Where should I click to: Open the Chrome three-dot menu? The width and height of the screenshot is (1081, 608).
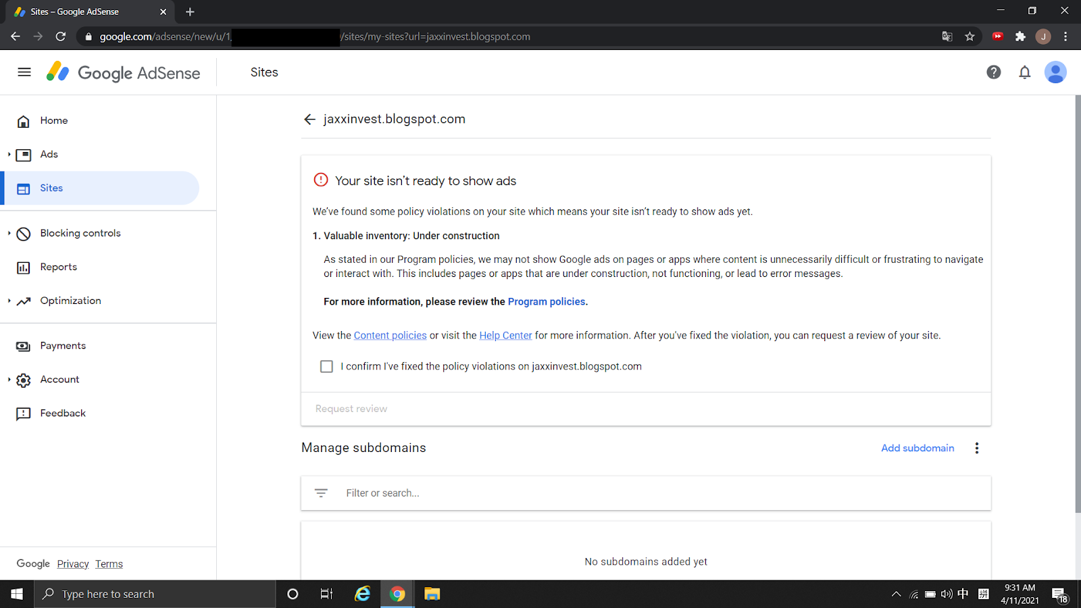pyautogui.click(x=1065, y=36)
